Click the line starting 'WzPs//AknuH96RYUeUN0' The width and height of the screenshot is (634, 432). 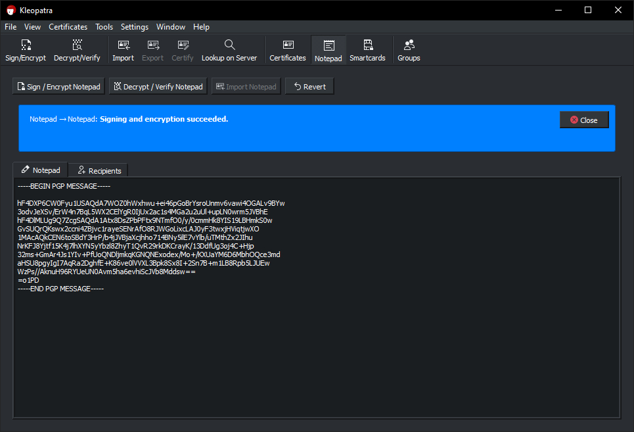point(106,272)
